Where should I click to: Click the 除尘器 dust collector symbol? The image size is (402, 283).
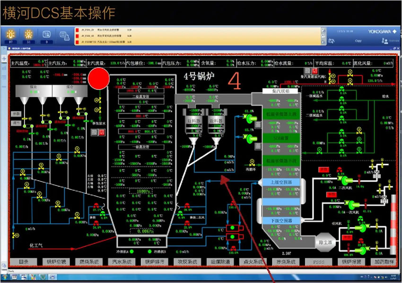325,242
